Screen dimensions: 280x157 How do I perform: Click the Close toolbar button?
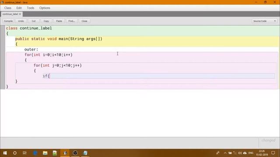84,21
